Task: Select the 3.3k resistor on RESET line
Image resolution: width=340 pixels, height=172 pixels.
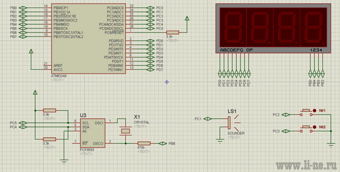Action: click(x=173, y=33)
